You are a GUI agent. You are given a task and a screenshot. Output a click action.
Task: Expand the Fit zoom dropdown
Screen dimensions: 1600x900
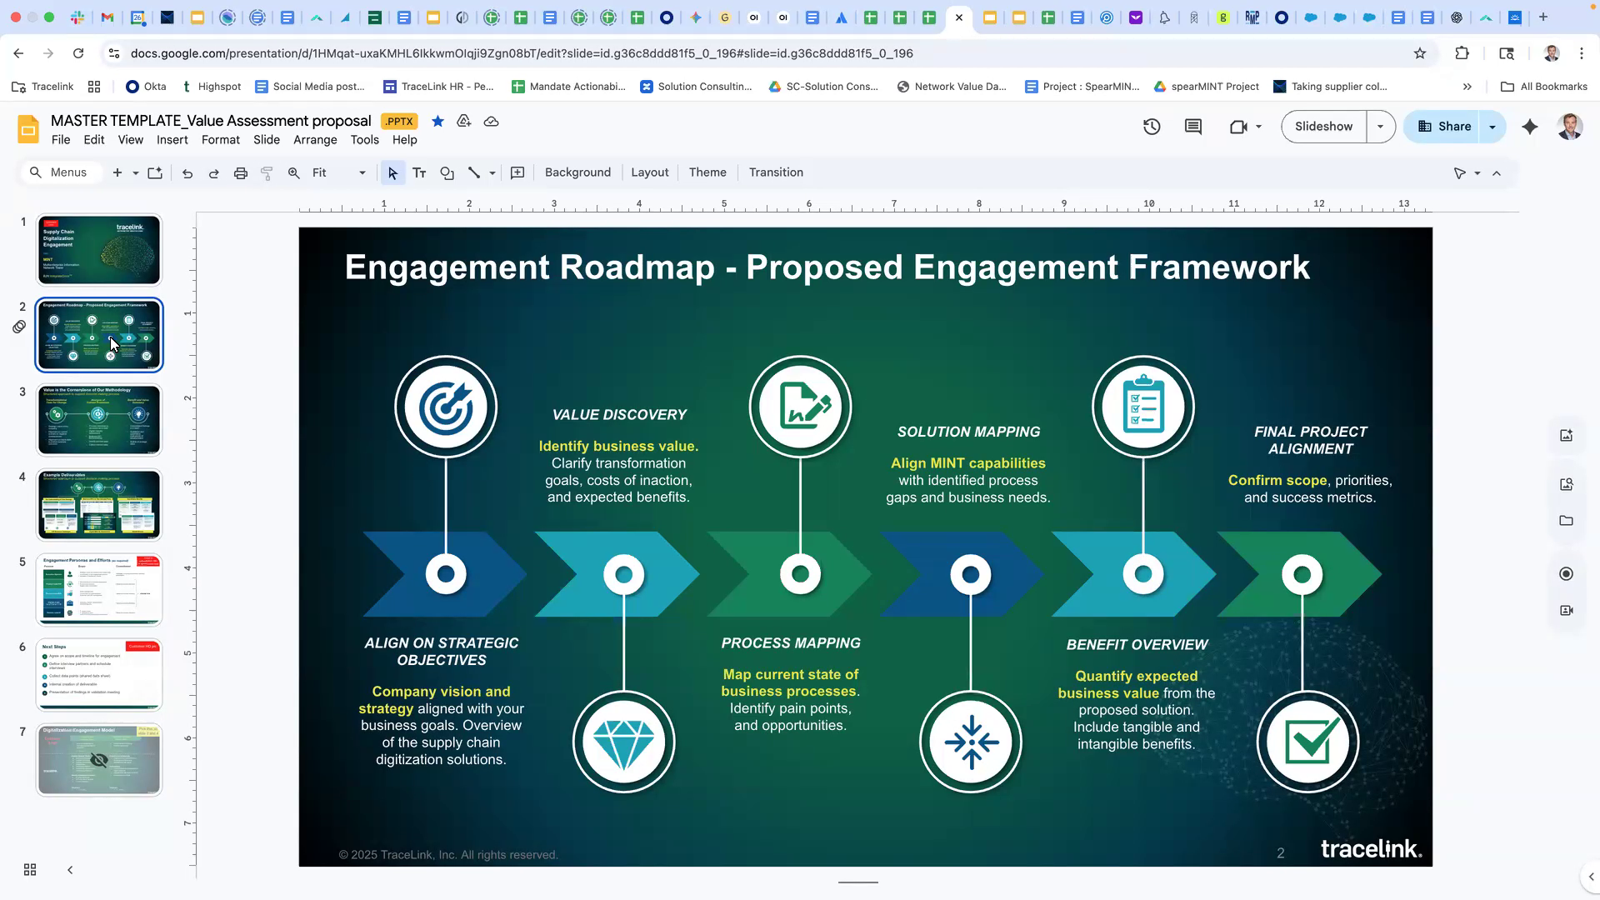click(362, 173)
